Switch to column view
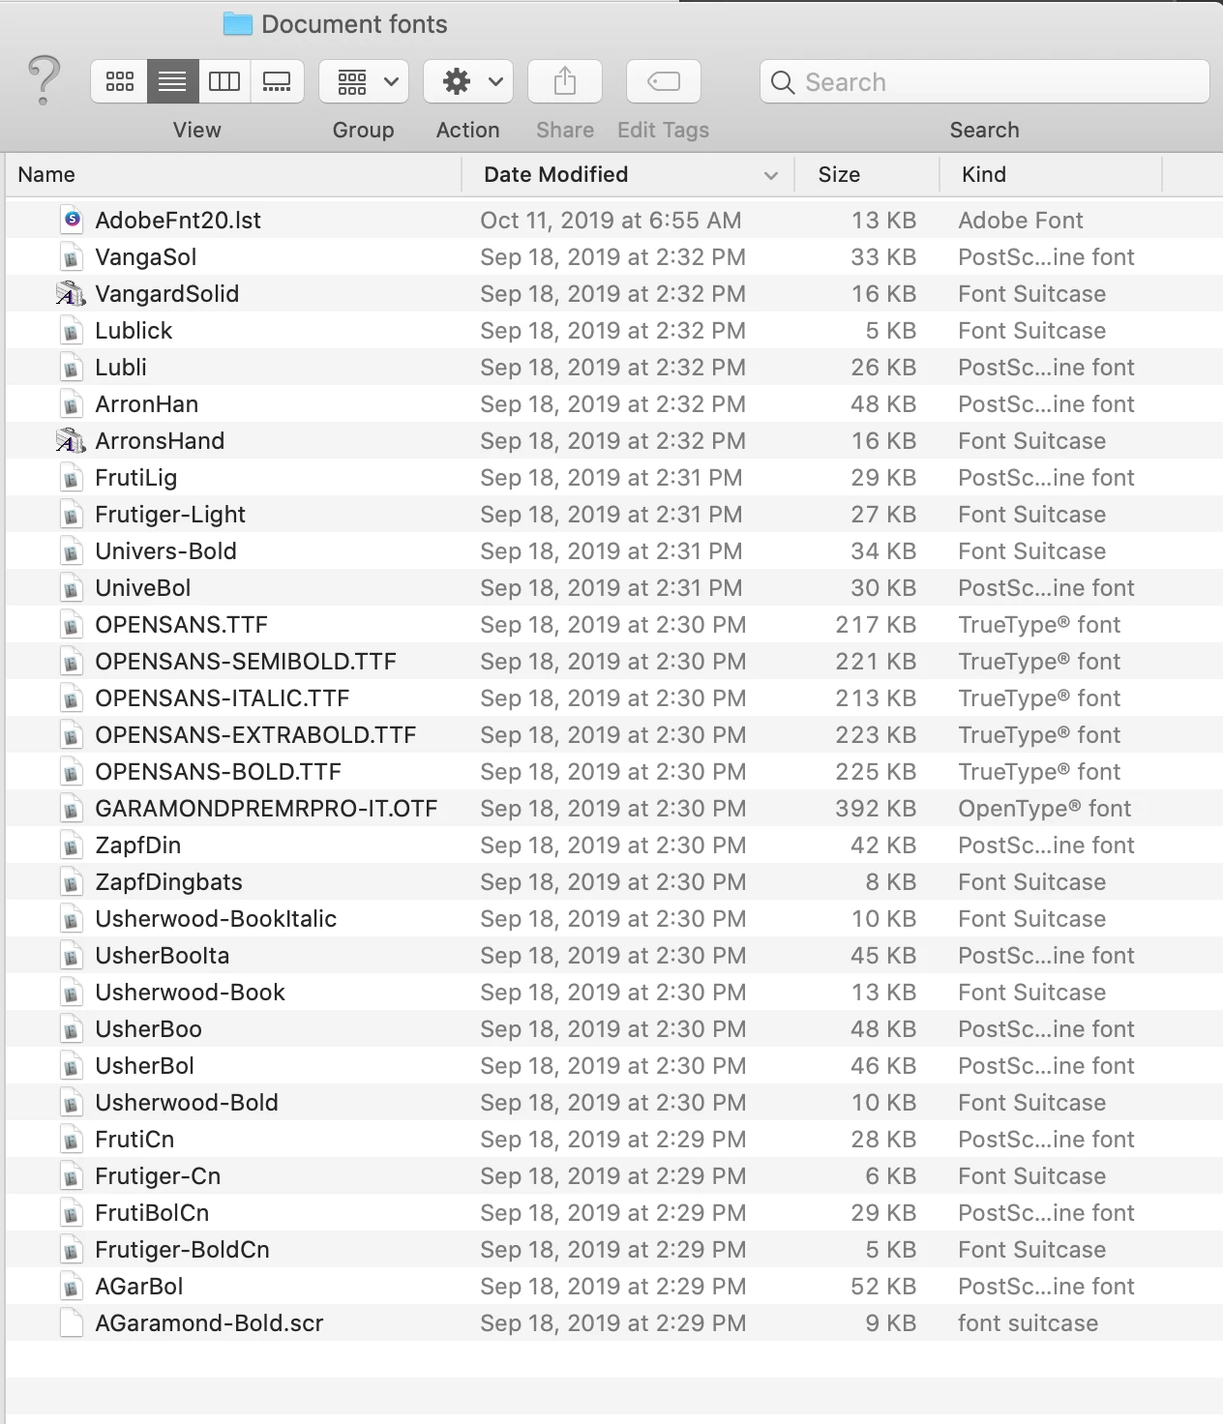 tap(224, 82)
